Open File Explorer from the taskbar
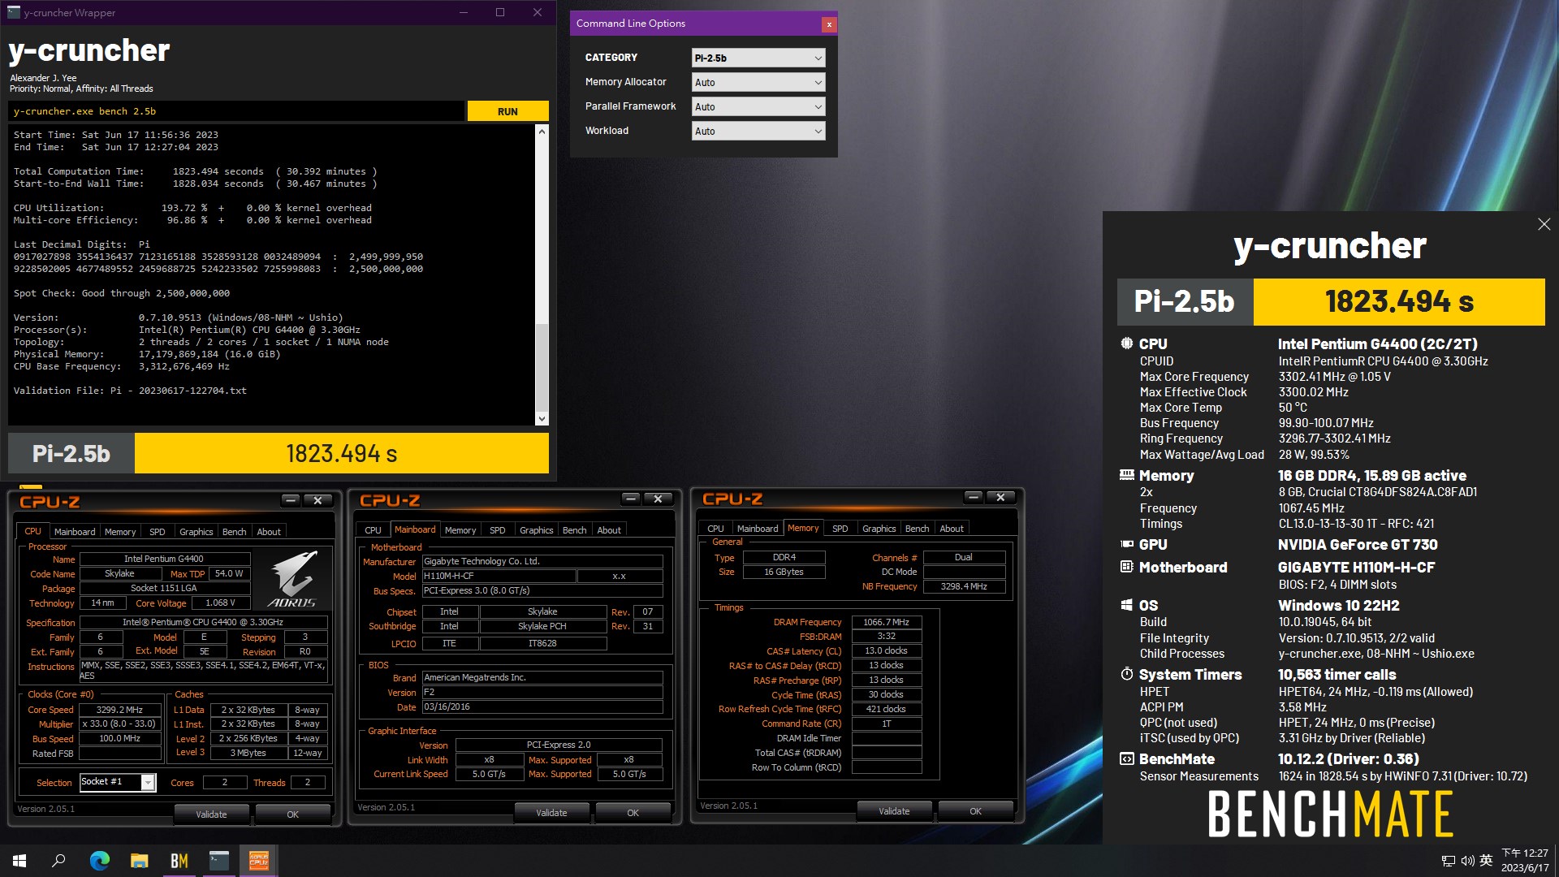 (139, 861)
